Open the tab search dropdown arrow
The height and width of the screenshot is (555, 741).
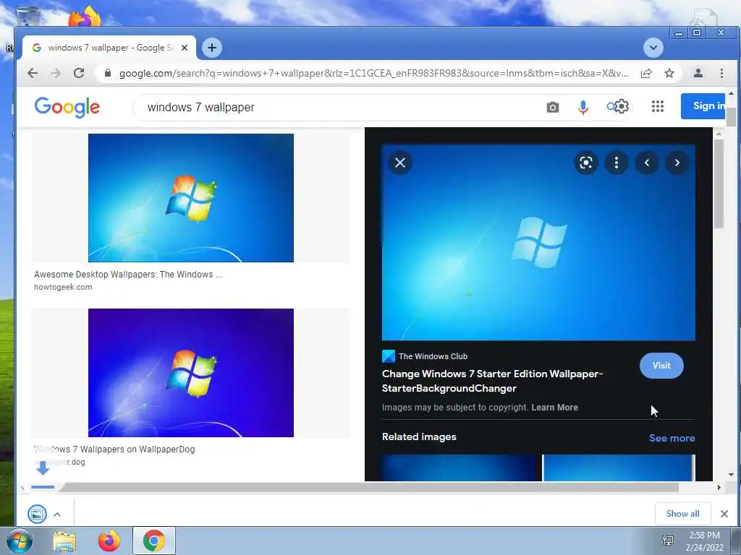pos(653,48)
